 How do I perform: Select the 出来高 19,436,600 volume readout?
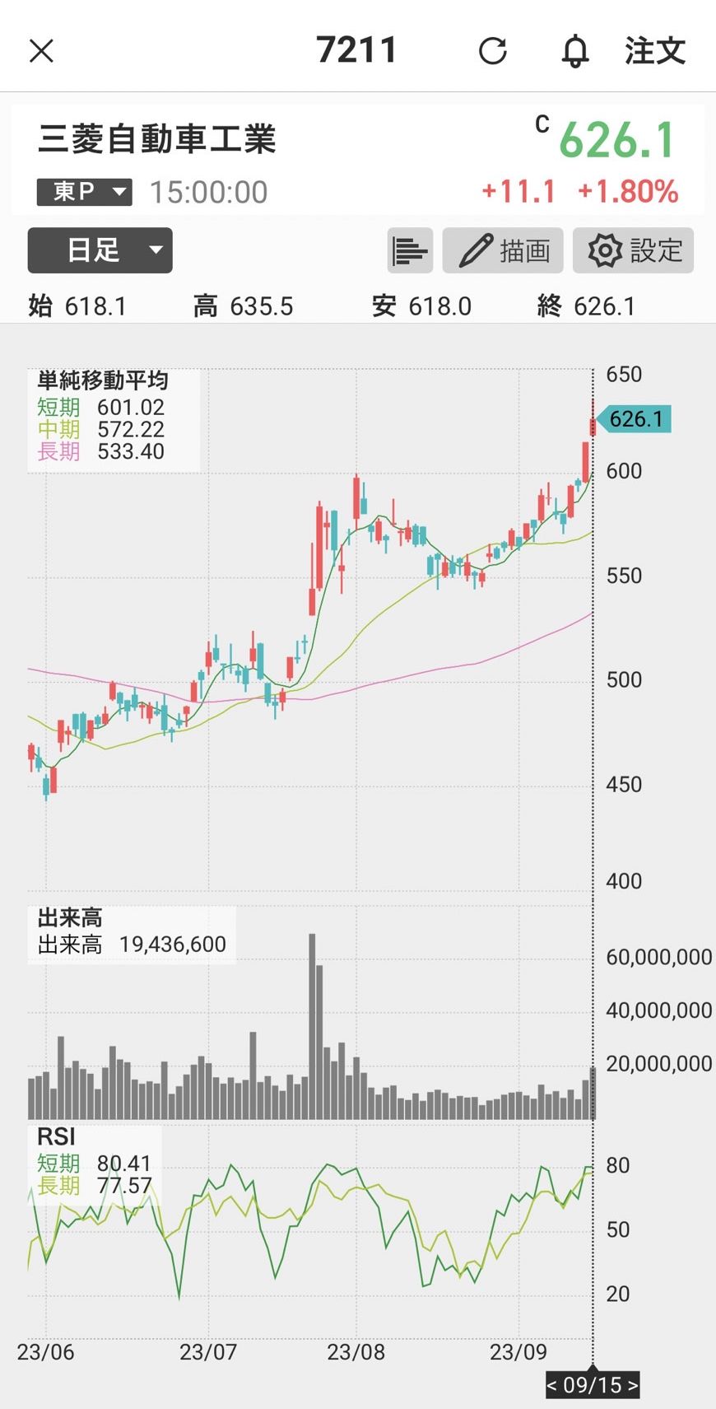click(x=132, y=944)
